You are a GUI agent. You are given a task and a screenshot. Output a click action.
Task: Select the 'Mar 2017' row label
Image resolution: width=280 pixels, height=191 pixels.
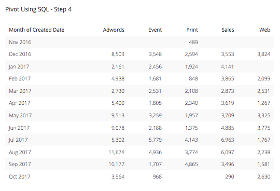(20, 91)
